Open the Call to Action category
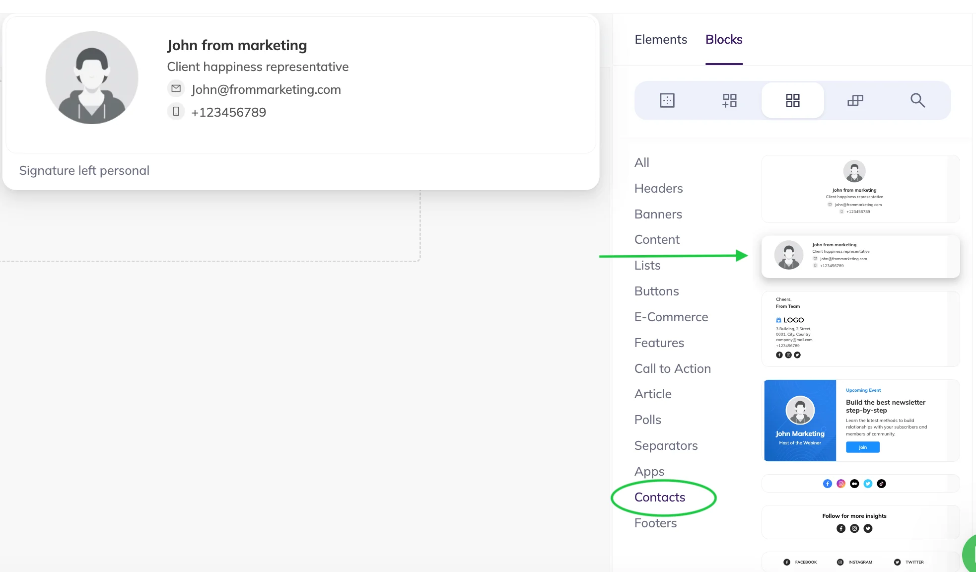976x572 pixels. pos(673,368)
